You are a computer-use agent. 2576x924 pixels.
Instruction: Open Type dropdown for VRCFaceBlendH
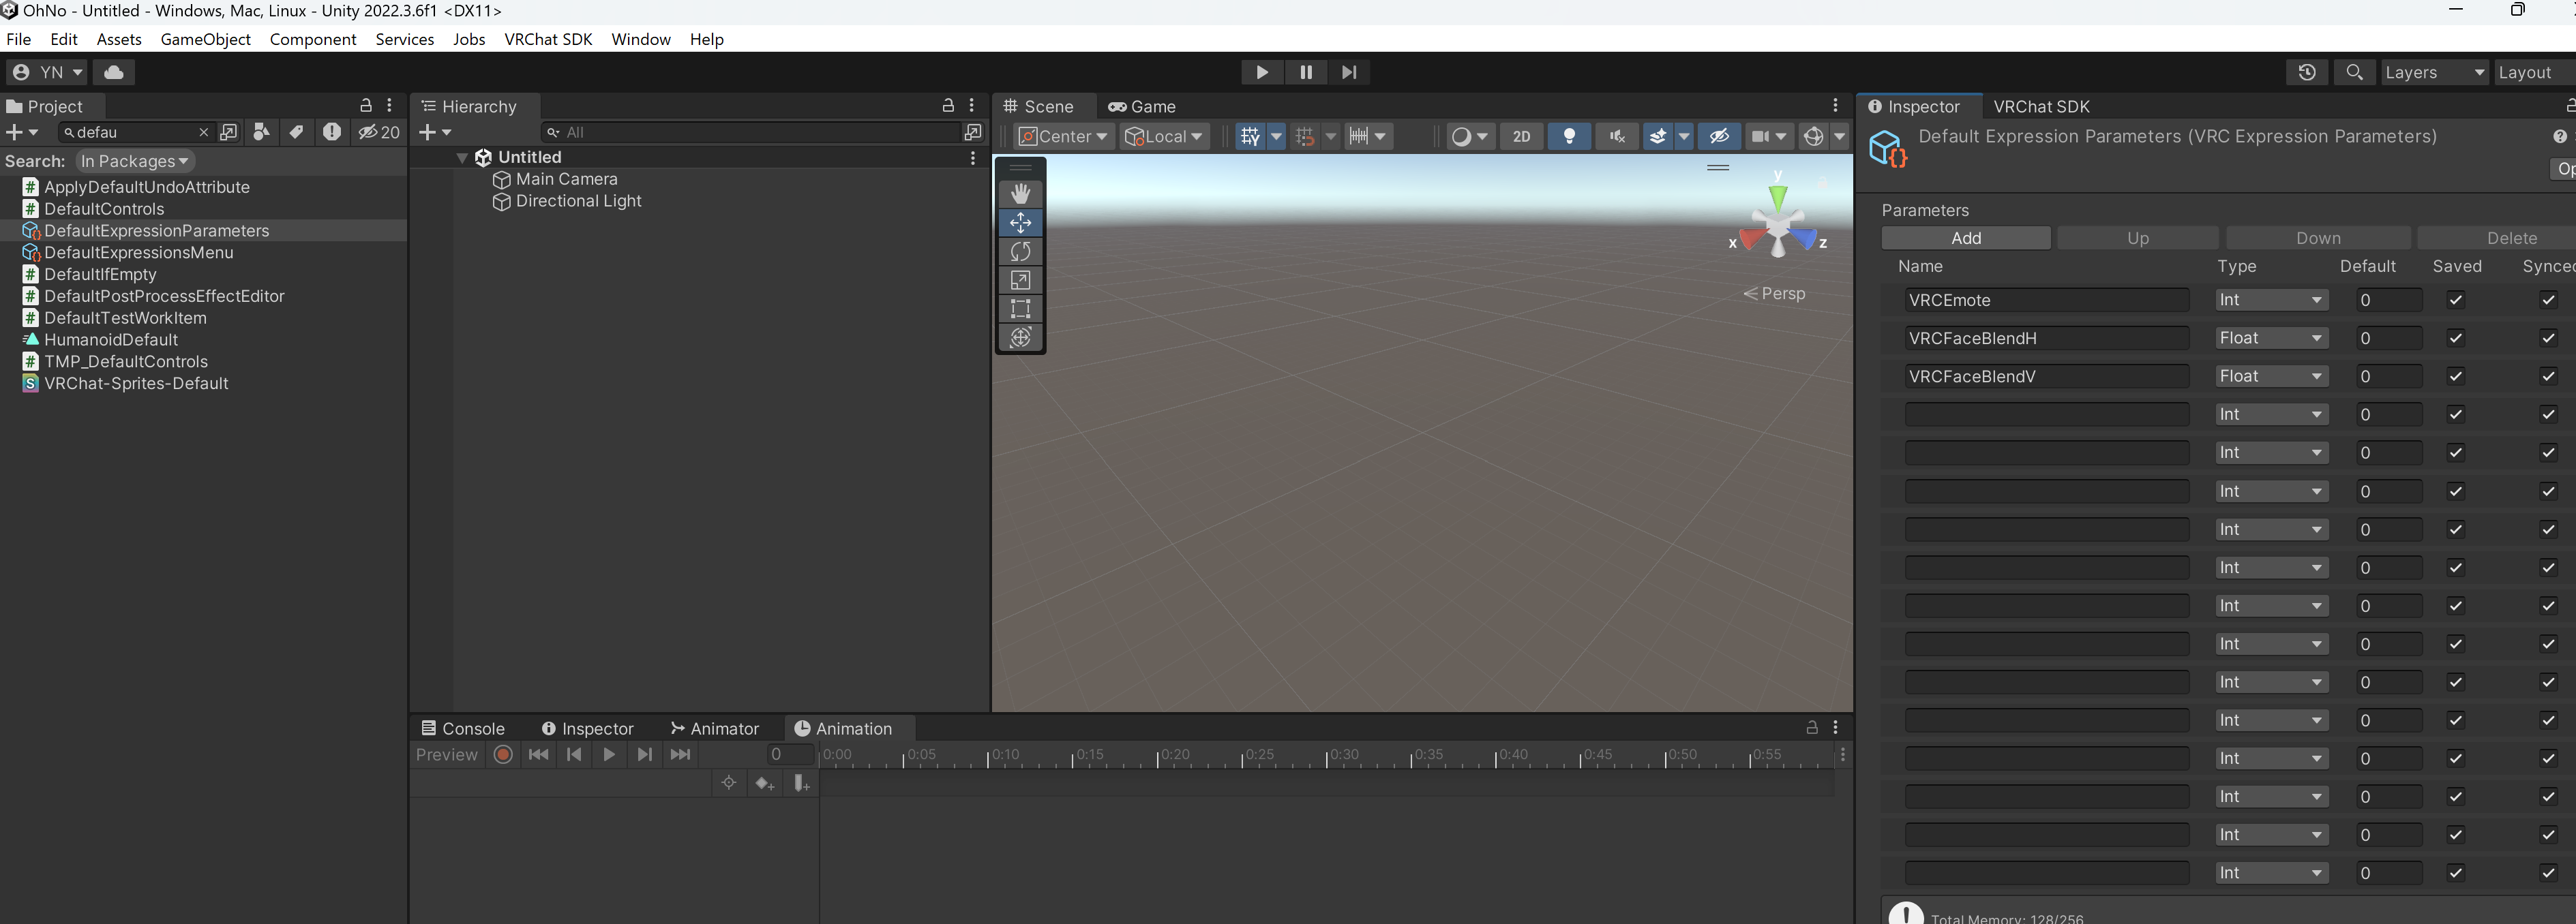pos(2271,337)
